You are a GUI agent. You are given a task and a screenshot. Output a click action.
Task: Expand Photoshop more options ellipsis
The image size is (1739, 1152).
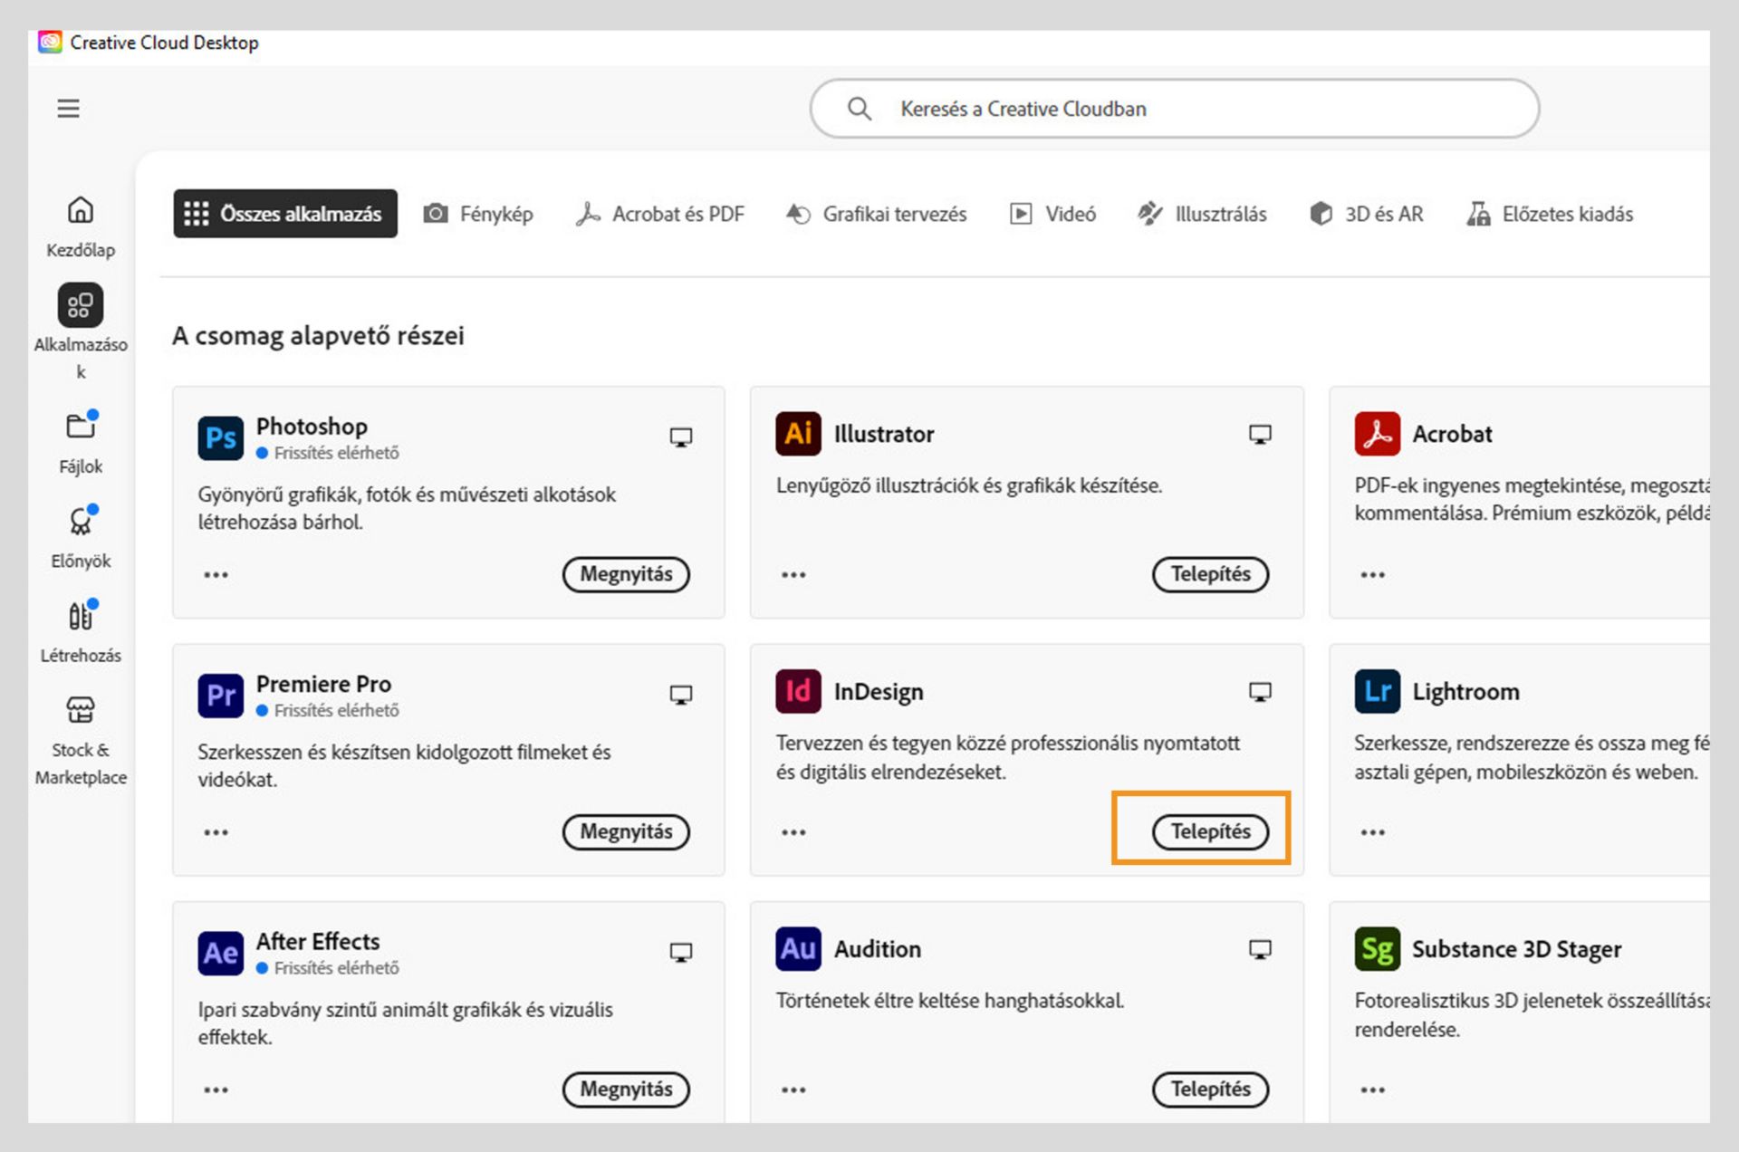click(216, 575)
